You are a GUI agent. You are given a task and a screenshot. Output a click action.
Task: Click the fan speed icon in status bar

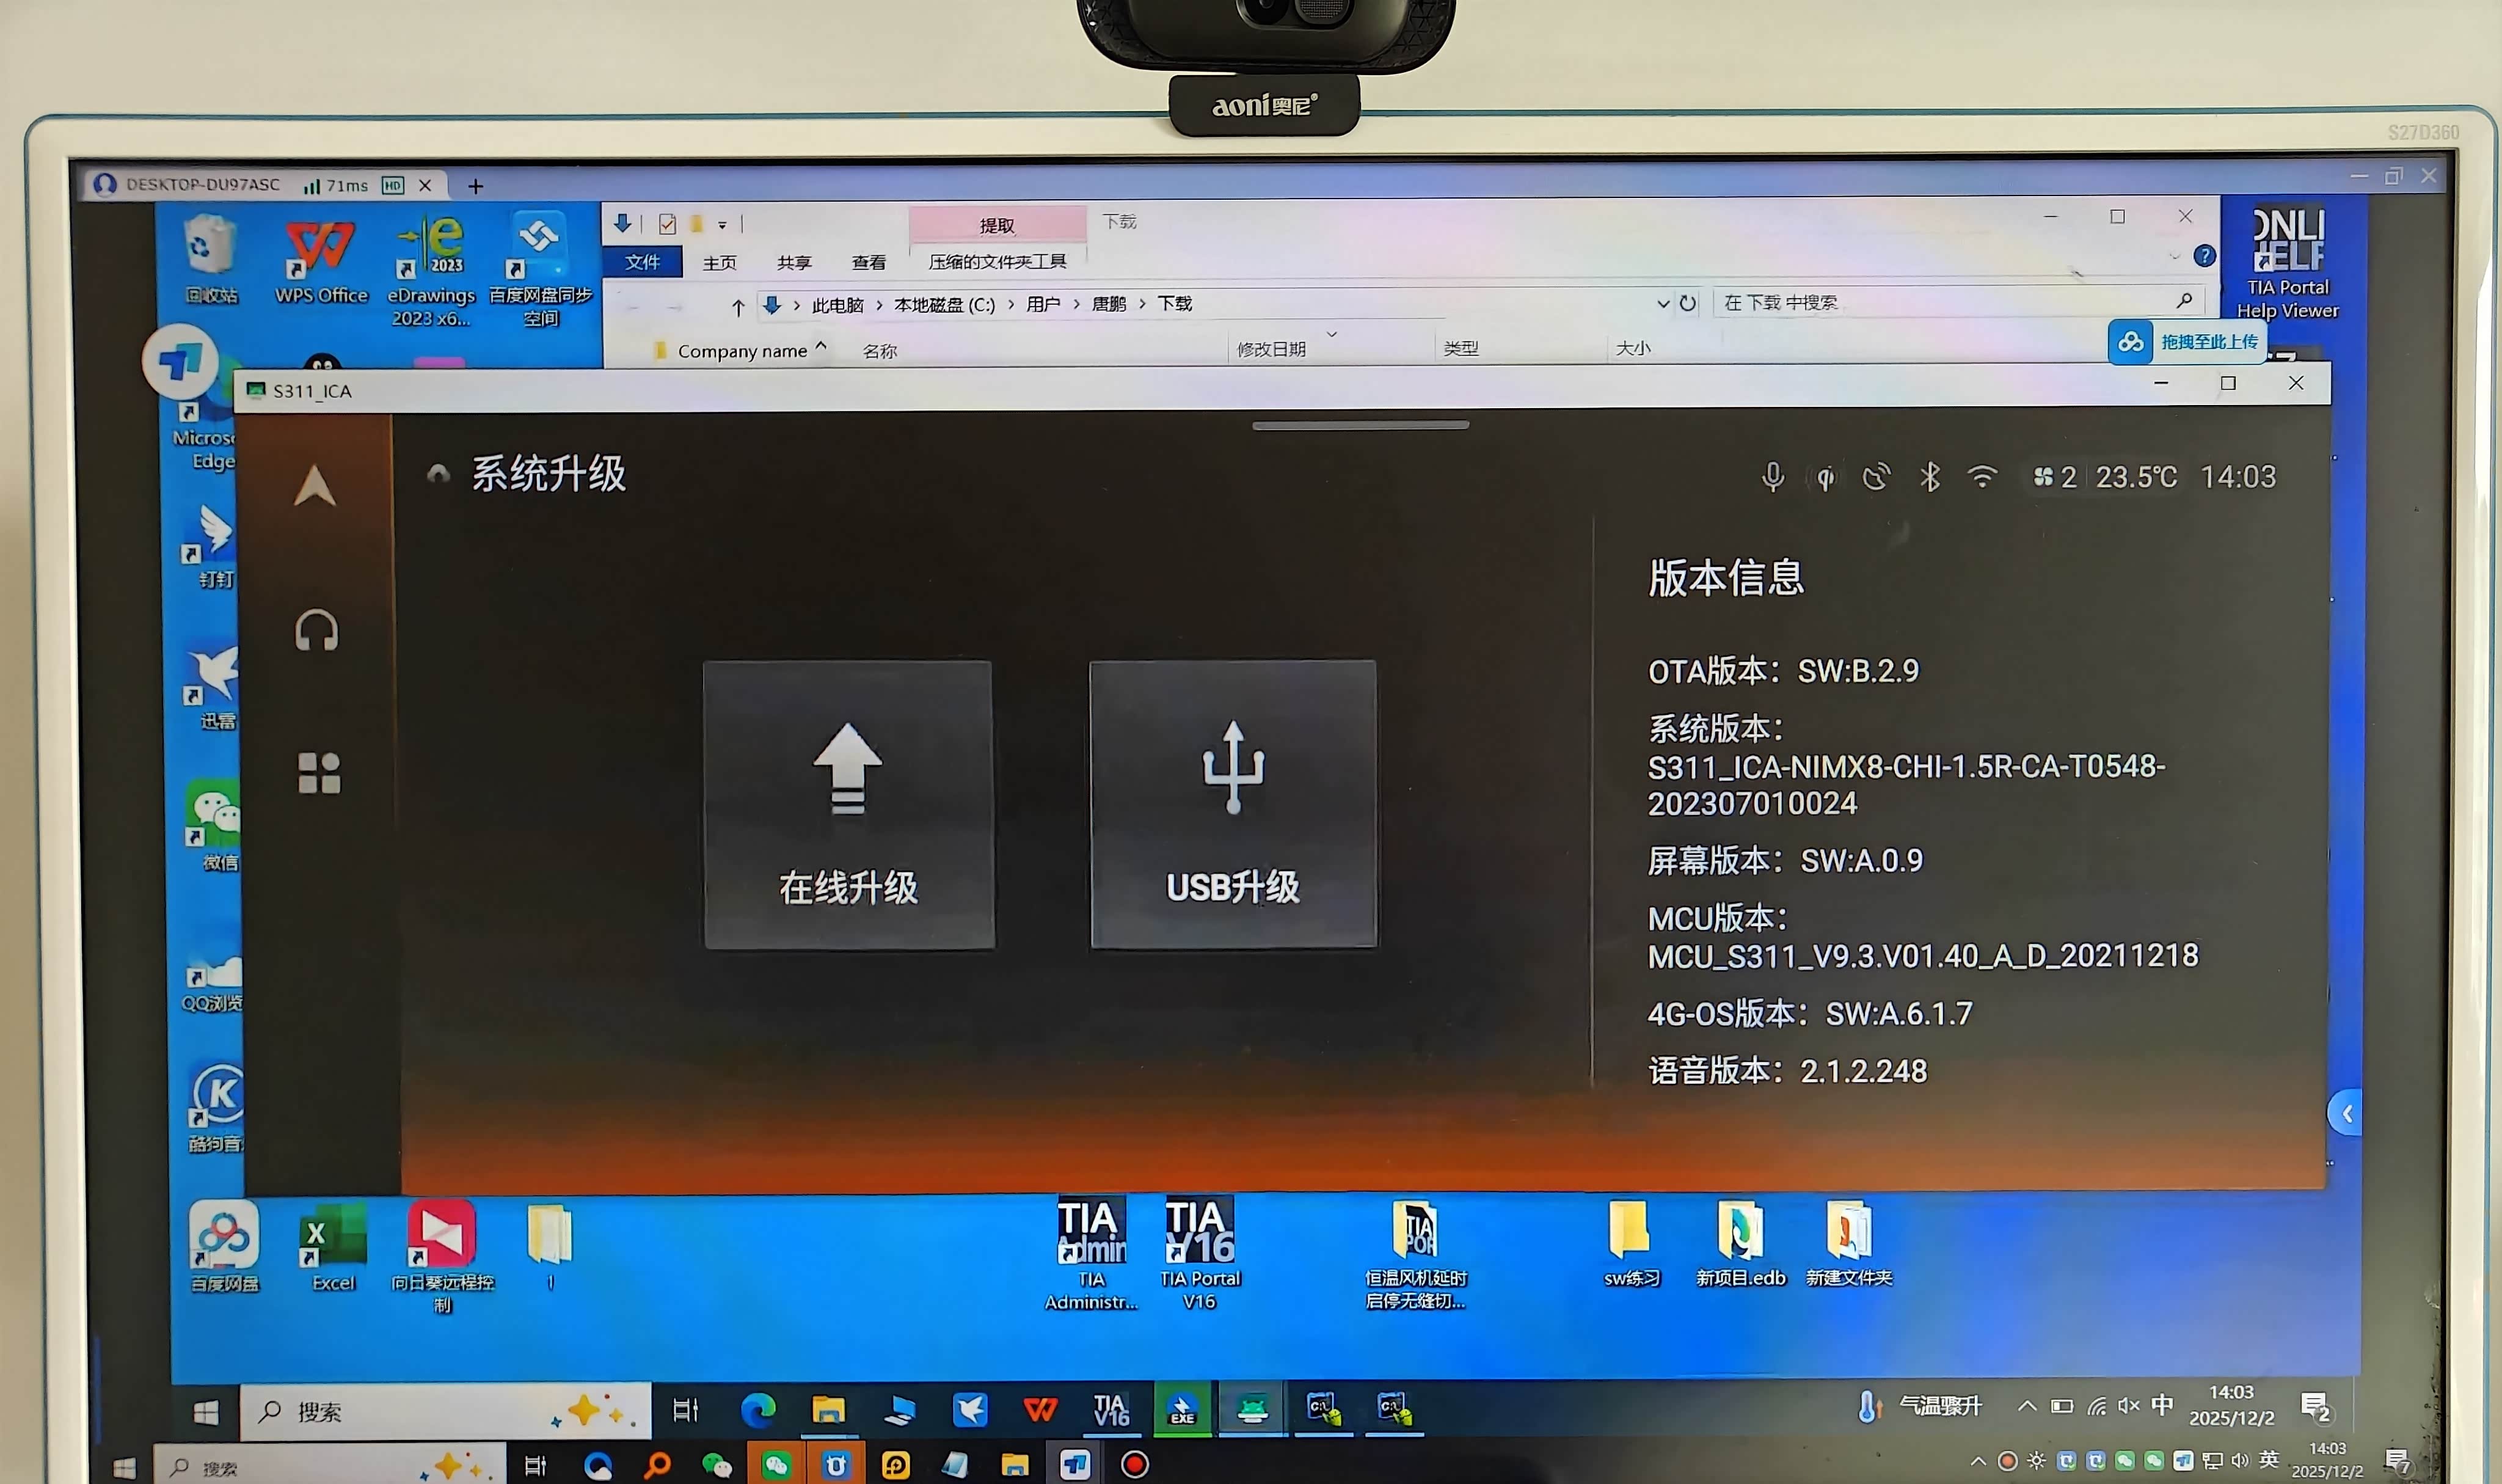2043,477
